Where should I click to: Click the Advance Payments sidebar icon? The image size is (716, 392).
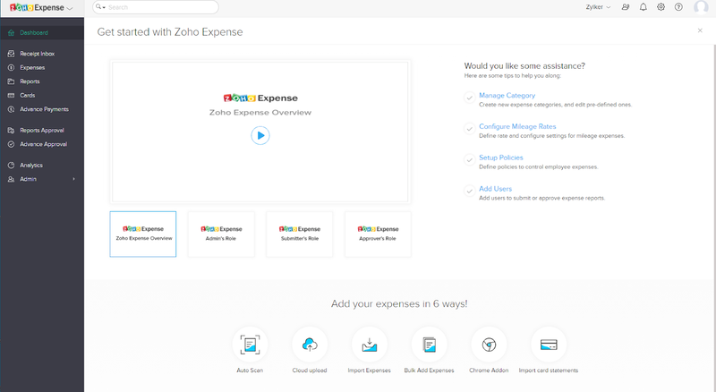click(x=11, y=109)
